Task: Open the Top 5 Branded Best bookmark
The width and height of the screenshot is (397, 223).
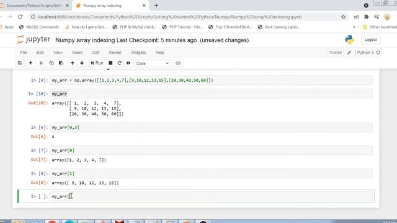Action: pyautogui.click(x=230, y=27)
